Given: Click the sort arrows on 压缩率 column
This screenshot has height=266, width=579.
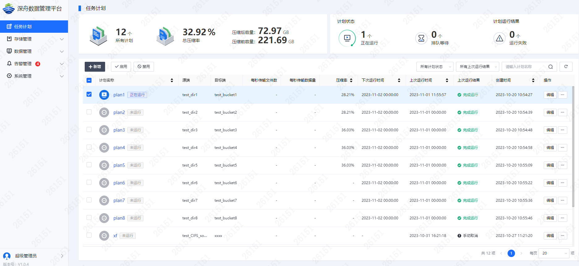Looking at the screenshot, I should pyautogui.click(x=351, y=80).
